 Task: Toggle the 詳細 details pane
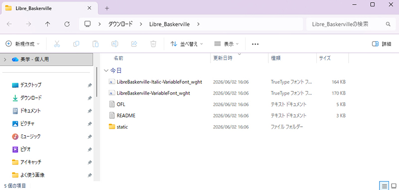coord(382,44)
